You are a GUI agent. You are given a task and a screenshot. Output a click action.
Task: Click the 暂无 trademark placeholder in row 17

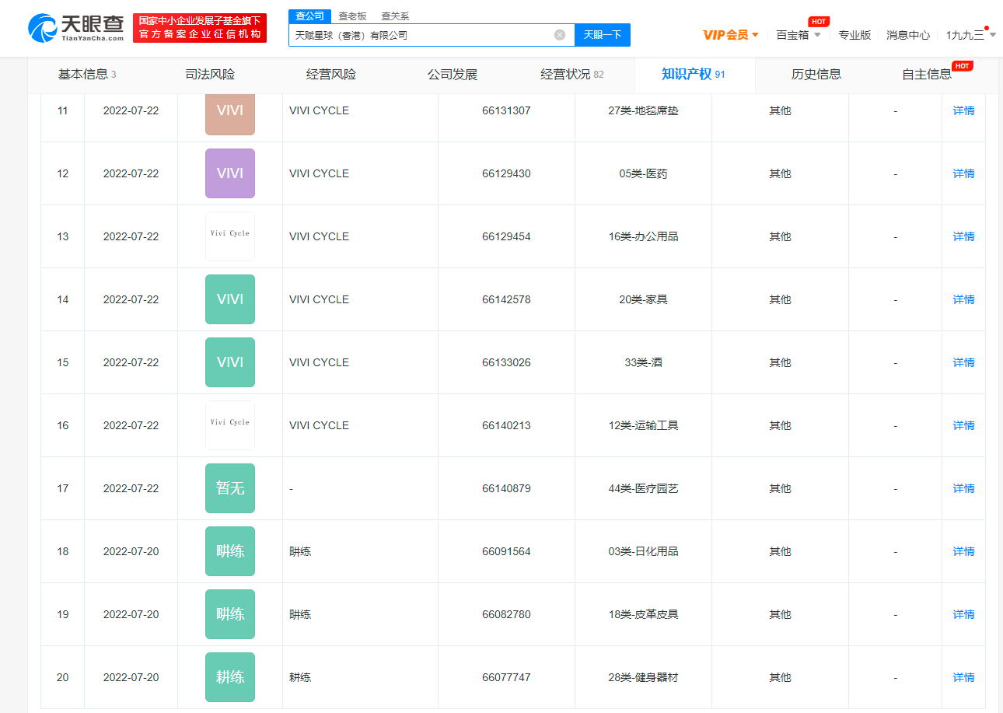229,488
